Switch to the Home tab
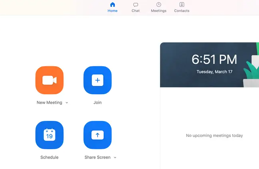 tap(112, 8)
